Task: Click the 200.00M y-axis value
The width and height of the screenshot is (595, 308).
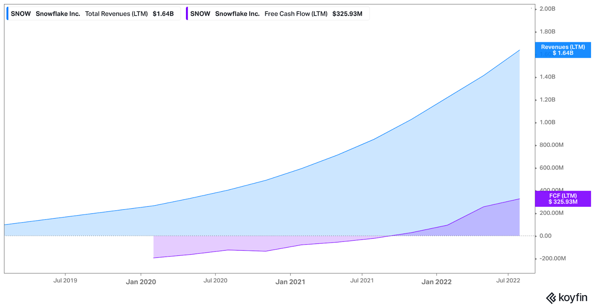Action: 551,213
